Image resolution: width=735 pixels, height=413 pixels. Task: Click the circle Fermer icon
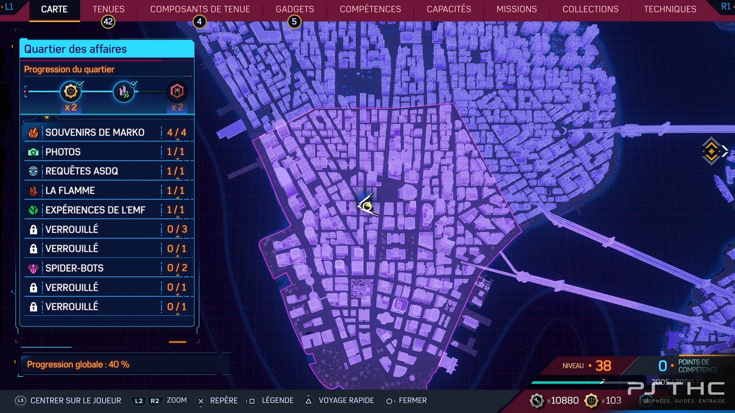[389, 401]
